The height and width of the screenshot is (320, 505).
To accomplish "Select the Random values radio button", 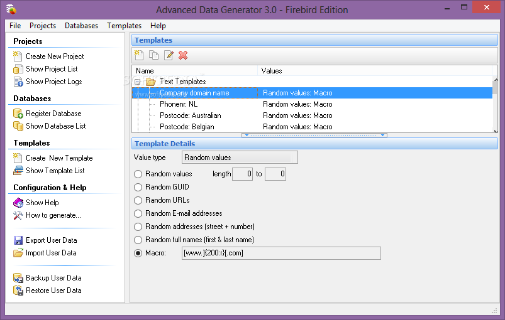I will pos(138,174).
